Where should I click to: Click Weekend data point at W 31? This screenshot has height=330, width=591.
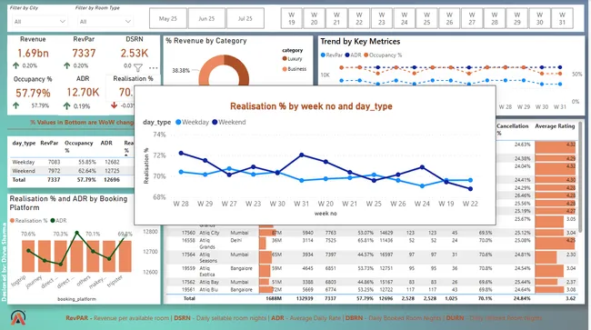click(x=302, y=155)
